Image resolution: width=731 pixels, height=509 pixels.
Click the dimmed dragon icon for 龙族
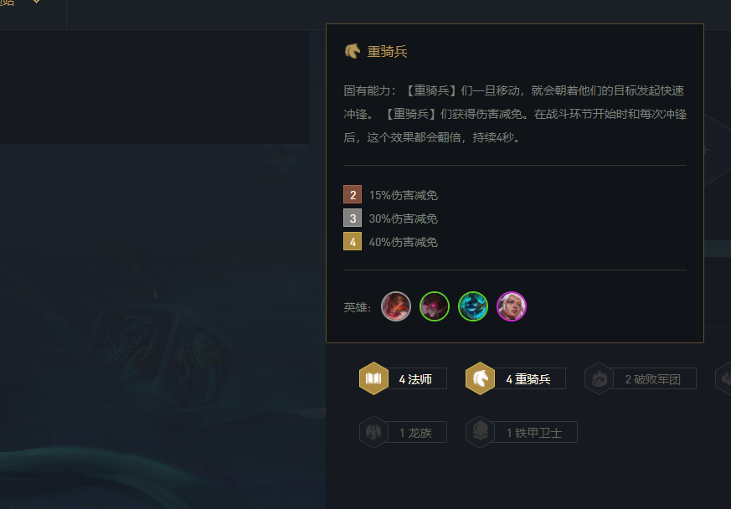click(373, 432)
